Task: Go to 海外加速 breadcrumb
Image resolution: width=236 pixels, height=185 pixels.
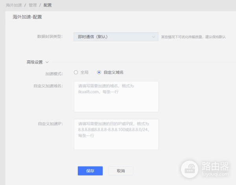Action: point(14,5)
